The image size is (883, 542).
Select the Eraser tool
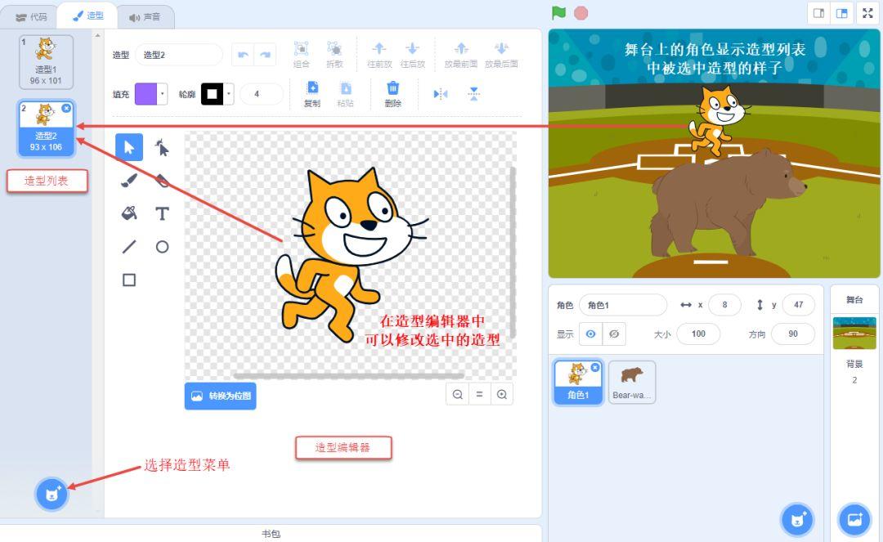click(x=162, y=180)
